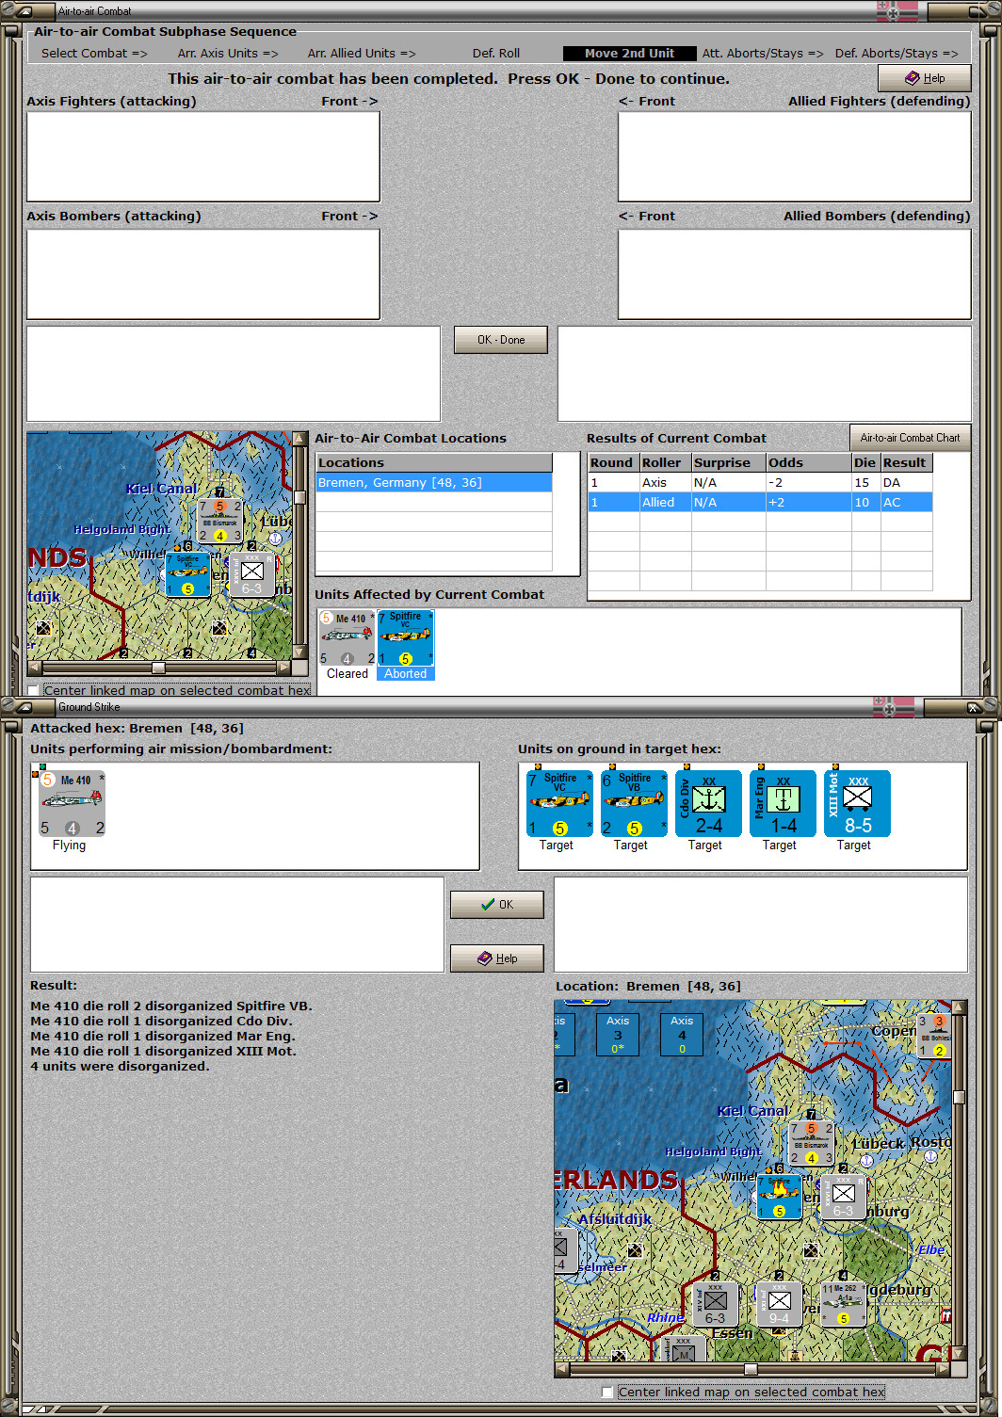
Task: Select Spitfire VC target counter
Action: point(560,803)
